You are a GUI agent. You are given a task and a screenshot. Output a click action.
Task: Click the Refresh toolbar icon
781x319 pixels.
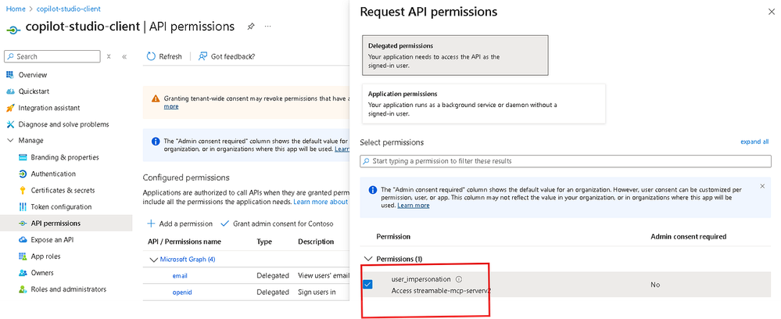point(152,56)
